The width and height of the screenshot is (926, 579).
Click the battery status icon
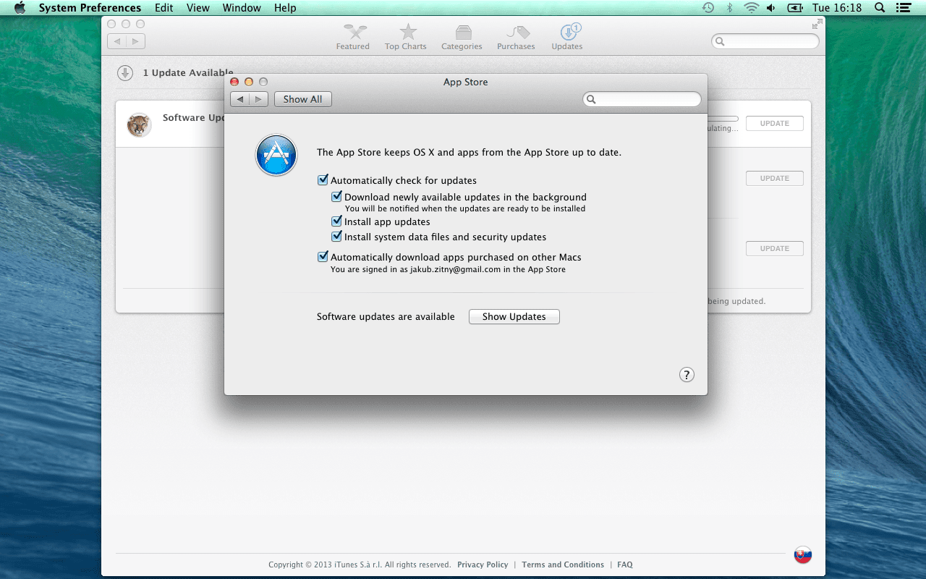click(795, 8)
